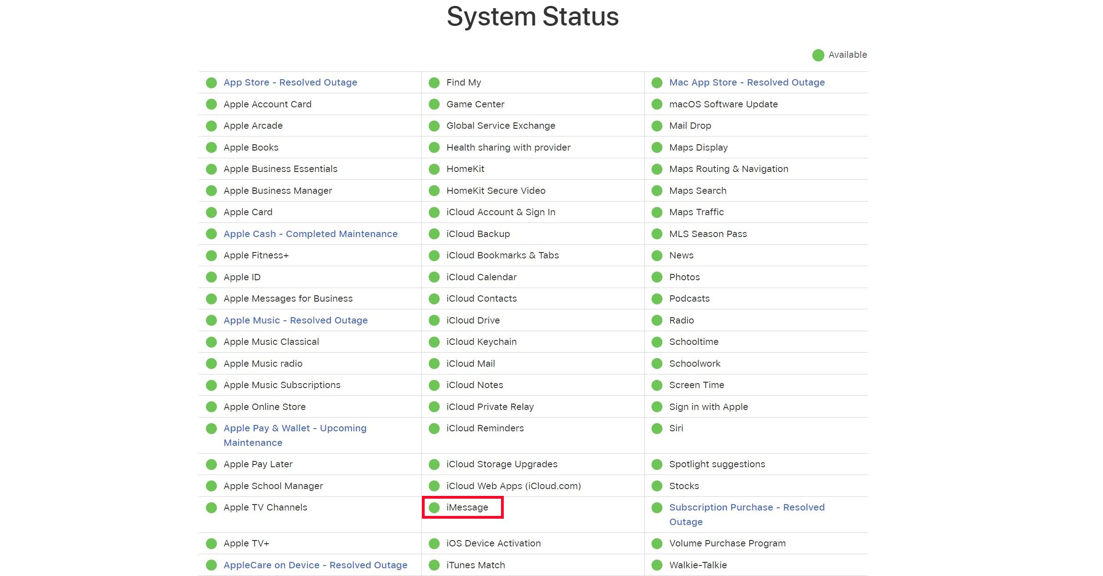This screenshot has width=1103, height=576.
Task: Open Apple Cash - Completed Maintenance details
Action: pos(310,234)
